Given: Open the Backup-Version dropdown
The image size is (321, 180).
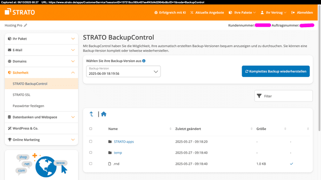Looking at the screenshot, I should pos(123,71).
